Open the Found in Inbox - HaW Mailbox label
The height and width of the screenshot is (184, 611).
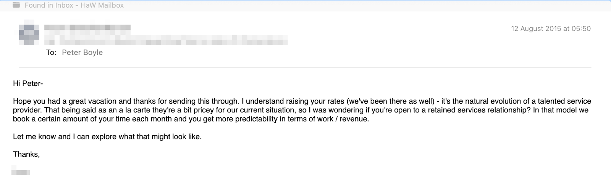coord(74,5)
